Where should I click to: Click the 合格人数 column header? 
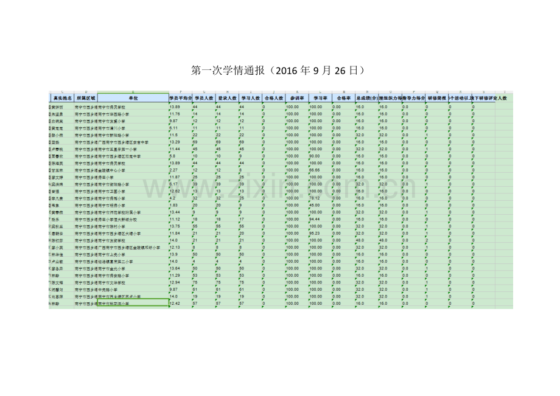pyautogui.click(x=273, y=98)
